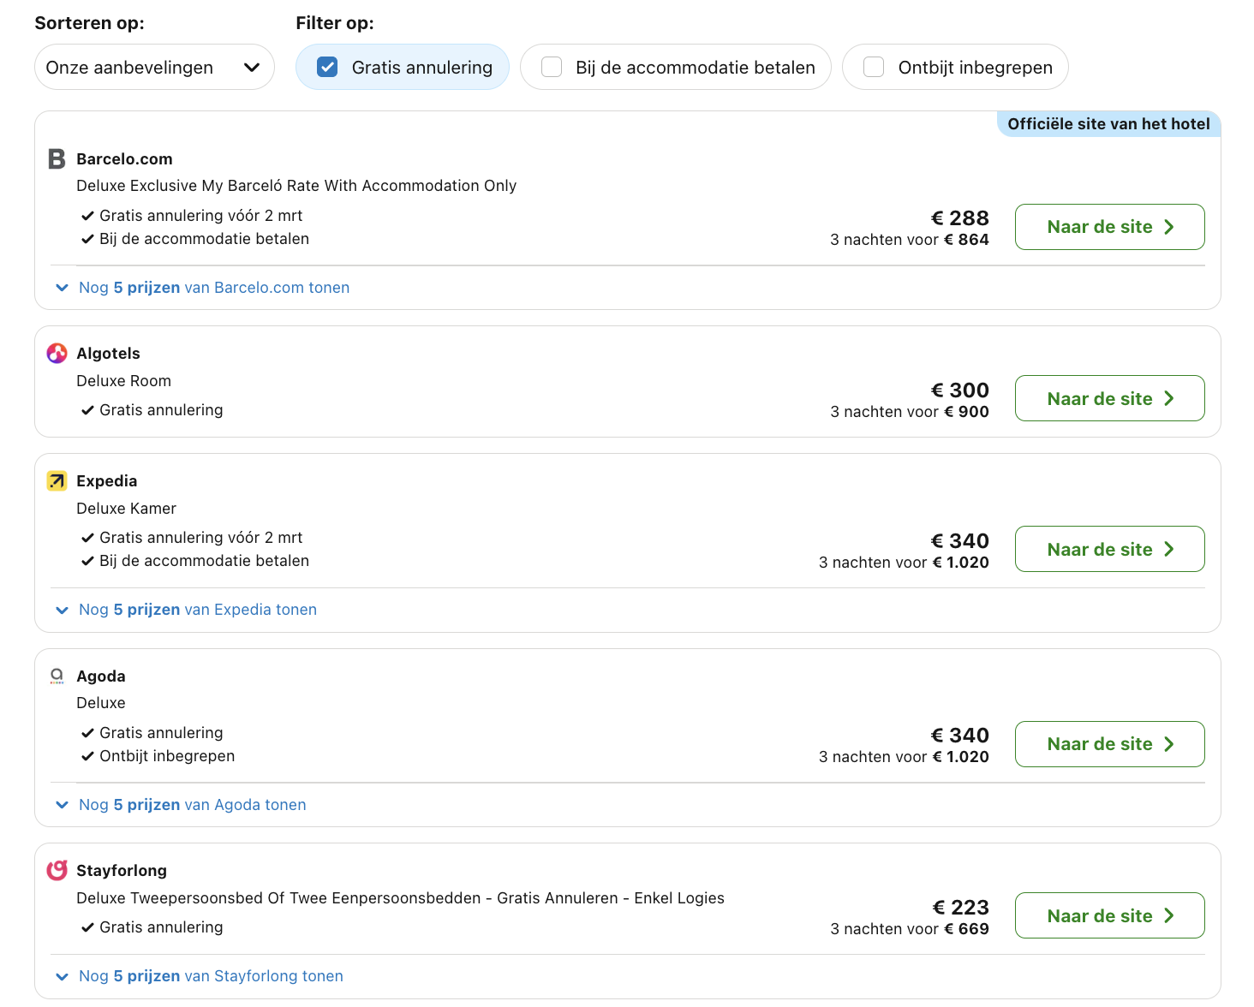Image resolution: width=1254 pixels, height=1007 pixels.
Task: Select the Stayforlong provider name
Action: (122, 870)
